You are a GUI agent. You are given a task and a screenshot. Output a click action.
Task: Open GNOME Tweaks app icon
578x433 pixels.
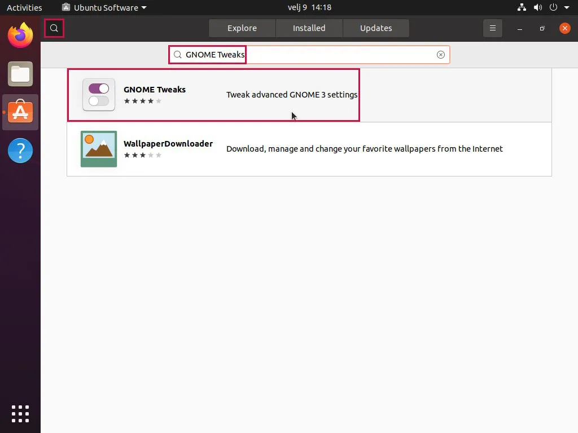99,95
